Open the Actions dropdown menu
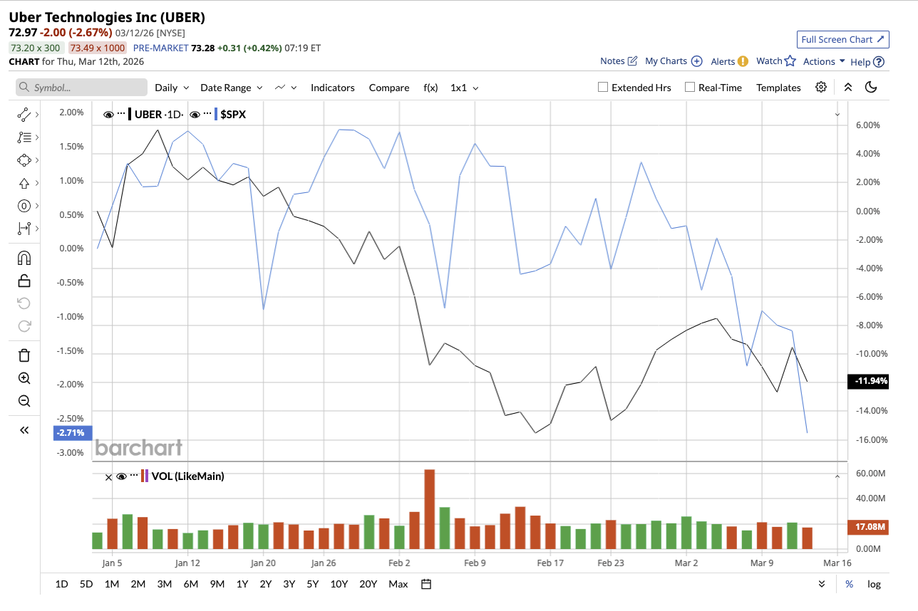The height and width of the screenshot is (611, 918). pyautogui.click(x=824, y=61)
